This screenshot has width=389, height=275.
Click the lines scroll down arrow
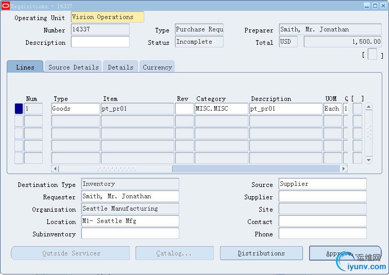tap(369, 160)
